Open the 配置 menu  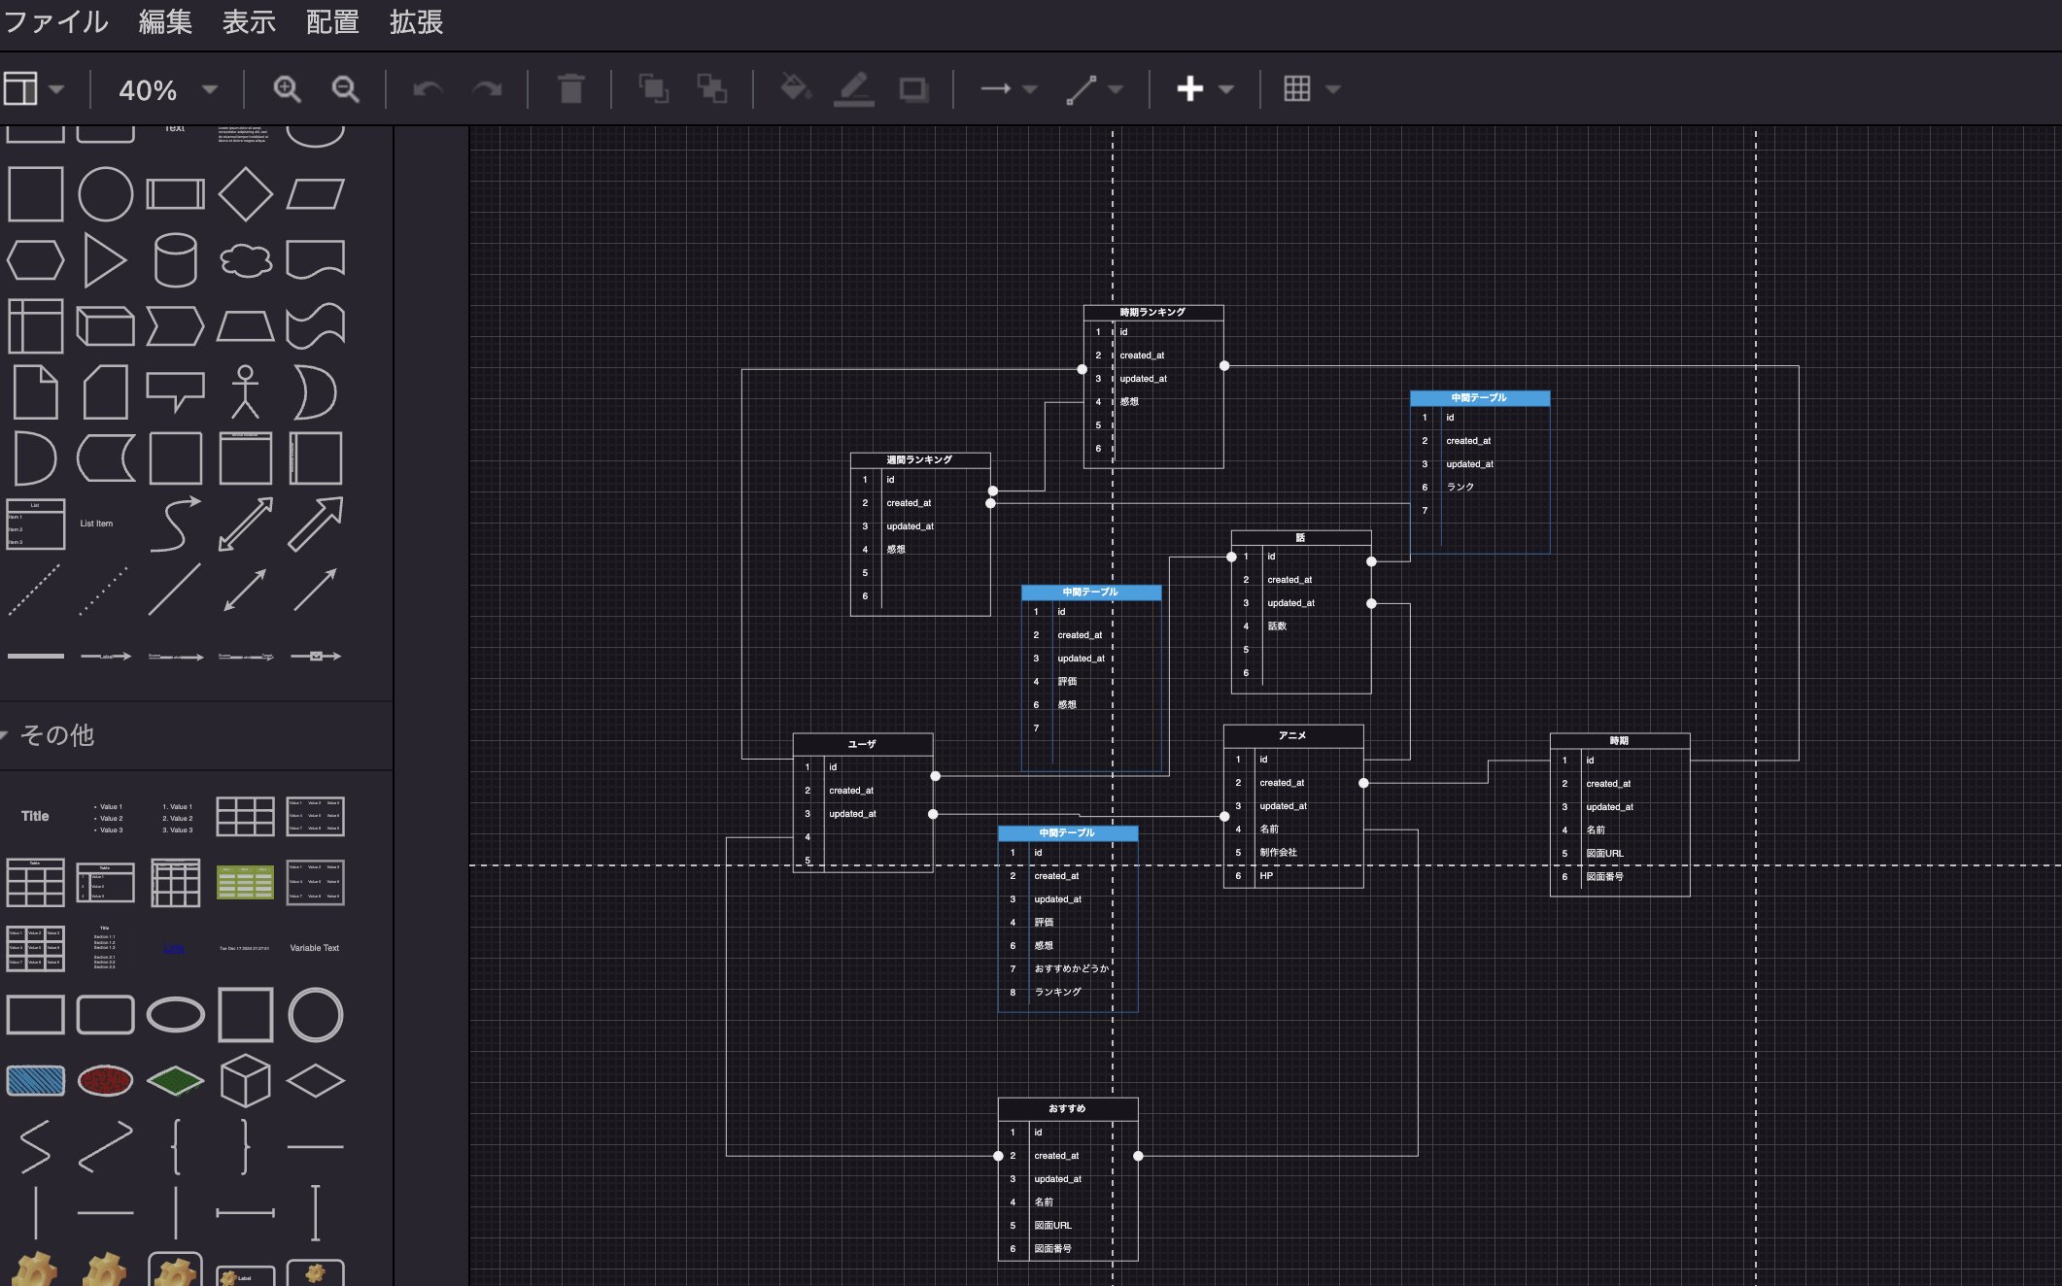pos(332,21)
